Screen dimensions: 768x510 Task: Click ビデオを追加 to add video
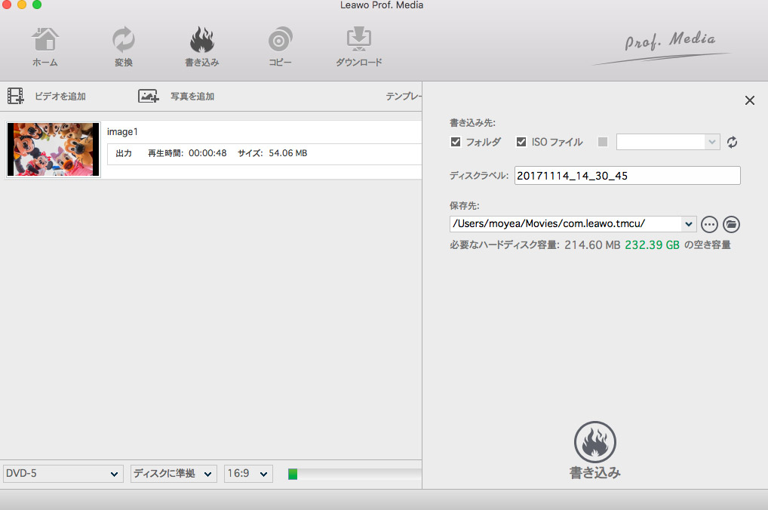[x=47, y=97]
